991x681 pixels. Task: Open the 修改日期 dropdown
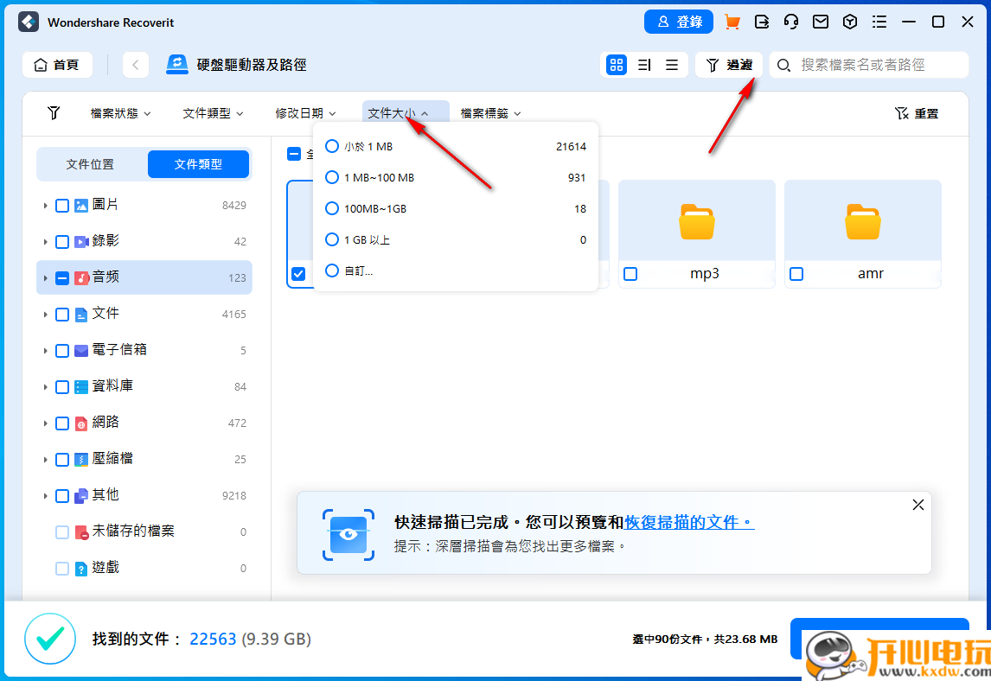[x=305, y=112]
